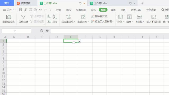Screen dimensions: 169x95
Task: Expand the Data Compare (数据对比) dropdown arrow
Action: pos(88,22)
